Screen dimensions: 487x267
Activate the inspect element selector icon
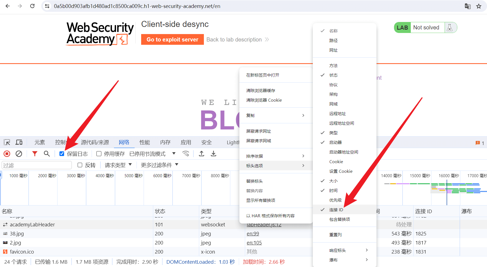[7, 142]
